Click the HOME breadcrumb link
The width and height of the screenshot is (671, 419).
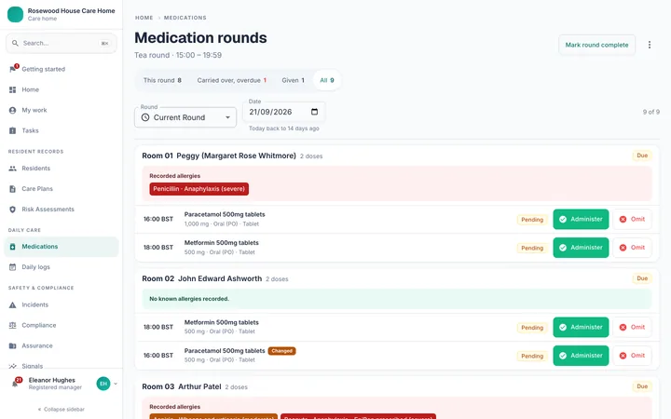144,18
